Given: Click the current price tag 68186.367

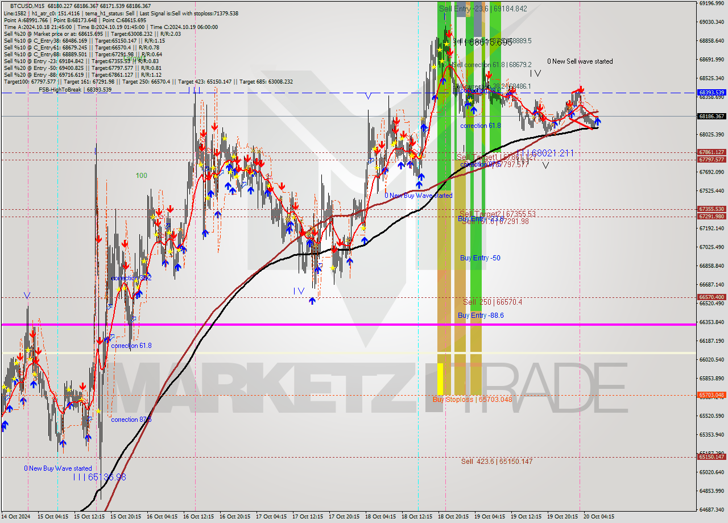Looking at the screenshot, I should click(x=711, y=116).
